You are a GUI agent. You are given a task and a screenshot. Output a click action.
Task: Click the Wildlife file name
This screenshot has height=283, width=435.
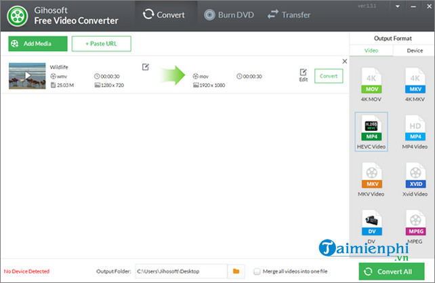pos(59,67)
